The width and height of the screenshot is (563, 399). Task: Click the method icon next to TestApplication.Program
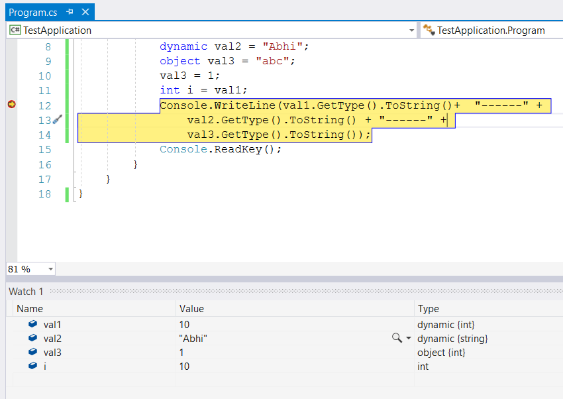coord(429,30)
